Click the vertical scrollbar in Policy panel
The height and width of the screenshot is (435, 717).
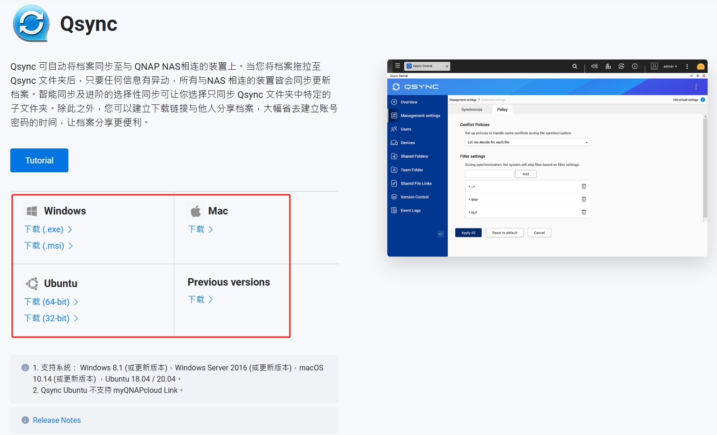click(705, 169)
